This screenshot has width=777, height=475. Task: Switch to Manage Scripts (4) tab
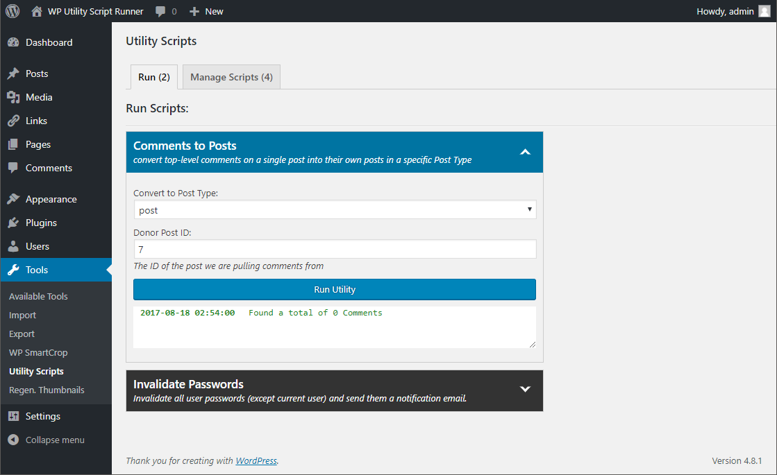point(231,77)
